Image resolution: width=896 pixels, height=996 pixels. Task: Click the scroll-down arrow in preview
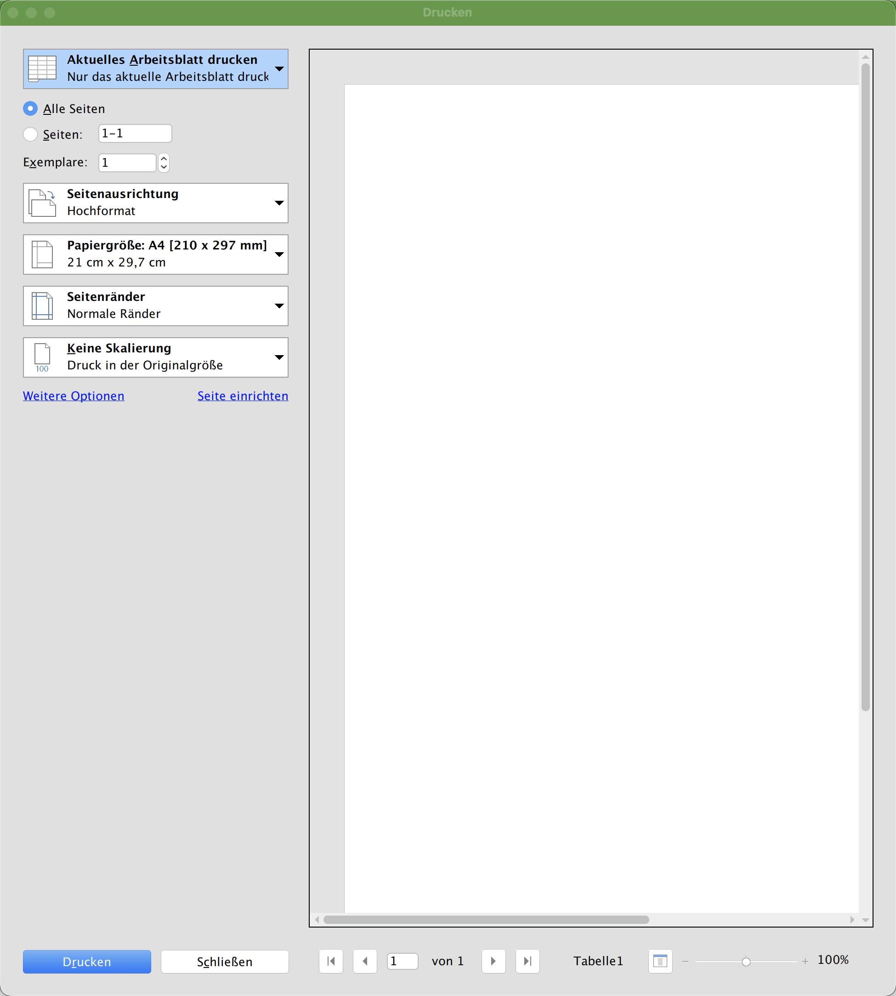866,919
